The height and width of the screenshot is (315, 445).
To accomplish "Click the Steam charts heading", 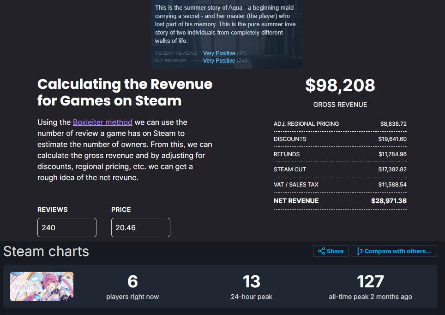I will click(x=46, y=251).
